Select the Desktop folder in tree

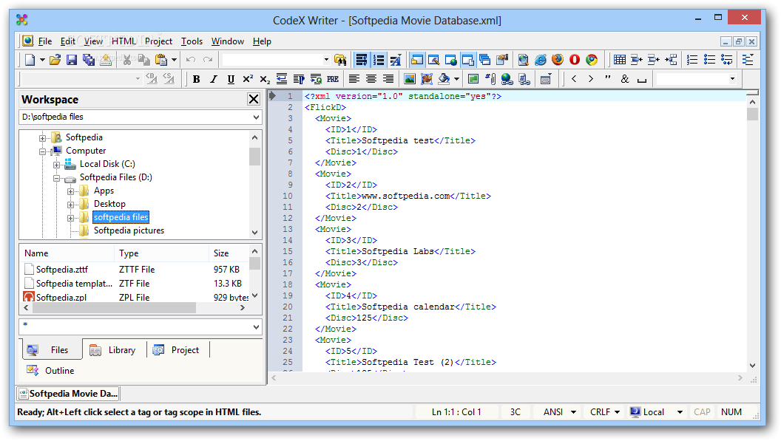click(109, 204)
